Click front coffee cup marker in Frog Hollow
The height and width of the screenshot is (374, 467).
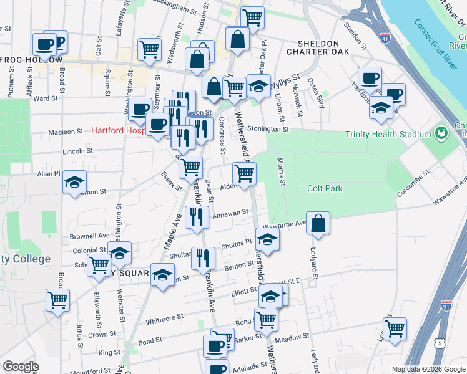(44, 45)
